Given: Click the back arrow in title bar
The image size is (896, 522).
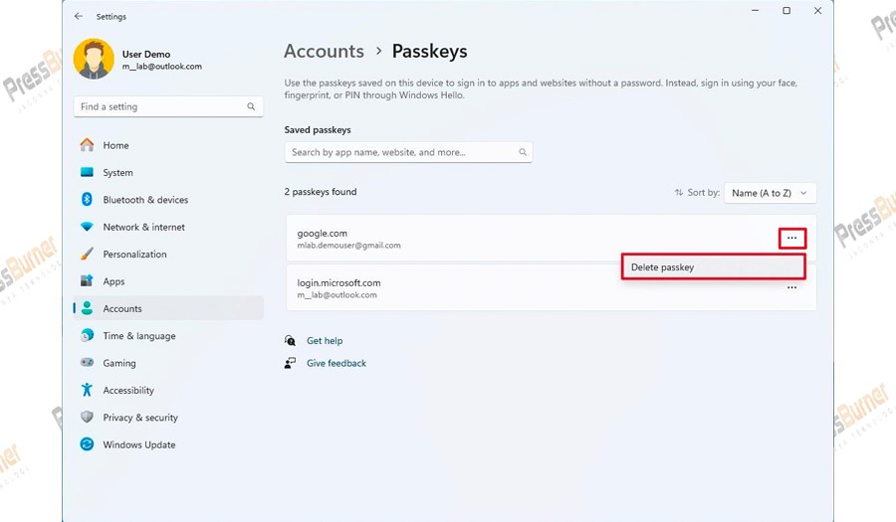Looking at the screenshot, I should [79, 16].
